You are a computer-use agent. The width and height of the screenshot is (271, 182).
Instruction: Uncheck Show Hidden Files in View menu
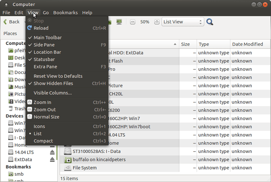[53, 83]
